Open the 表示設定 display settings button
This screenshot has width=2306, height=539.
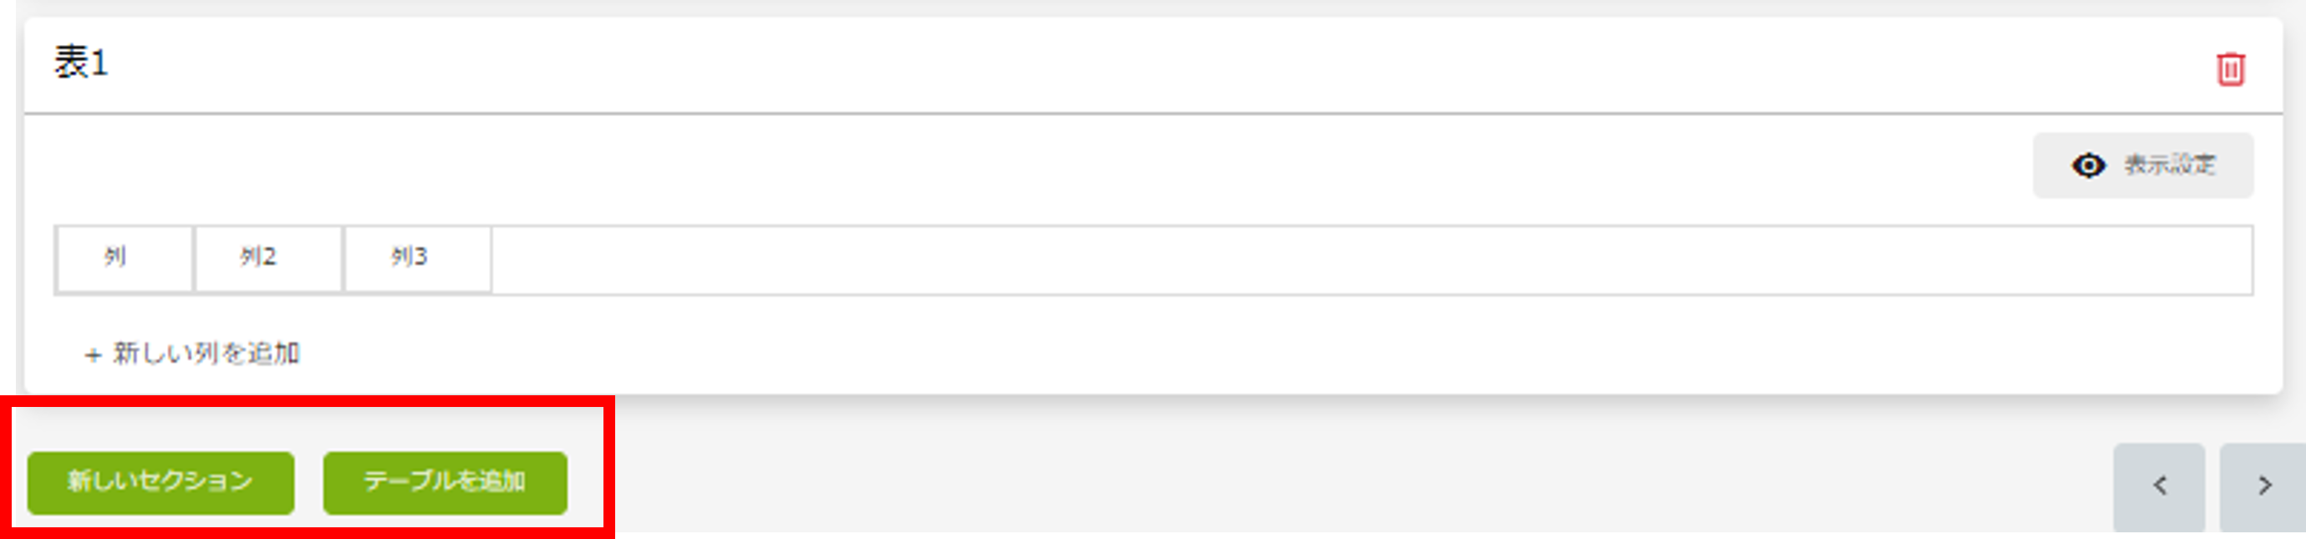point(2143,165)
